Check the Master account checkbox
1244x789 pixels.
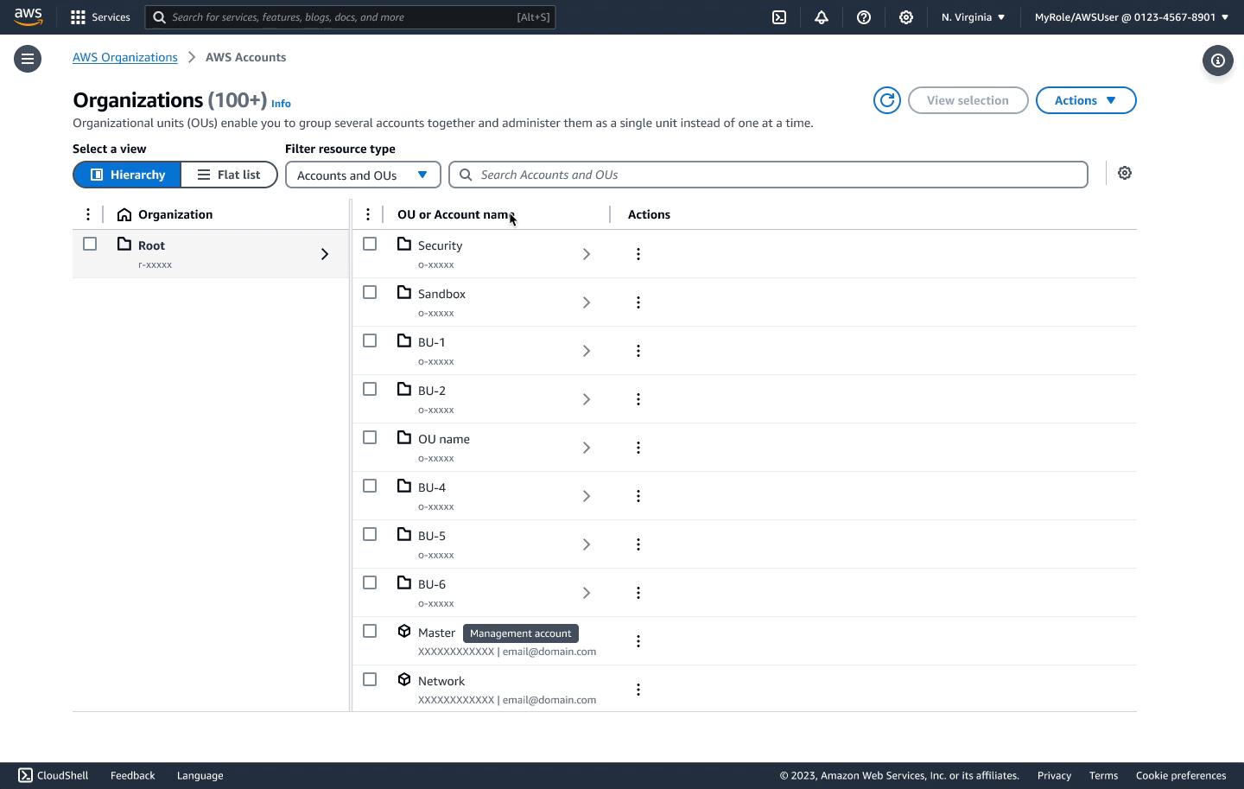coord(370,631)
